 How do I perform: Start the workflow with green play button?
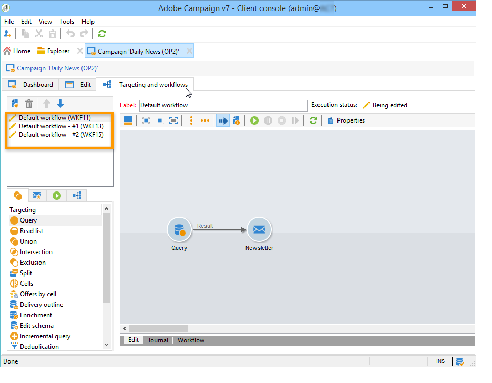(254, 120)
